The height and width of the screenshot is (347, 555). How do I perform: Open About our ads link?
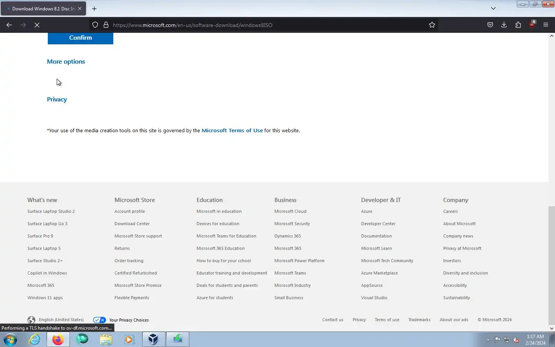coord(454,320)
